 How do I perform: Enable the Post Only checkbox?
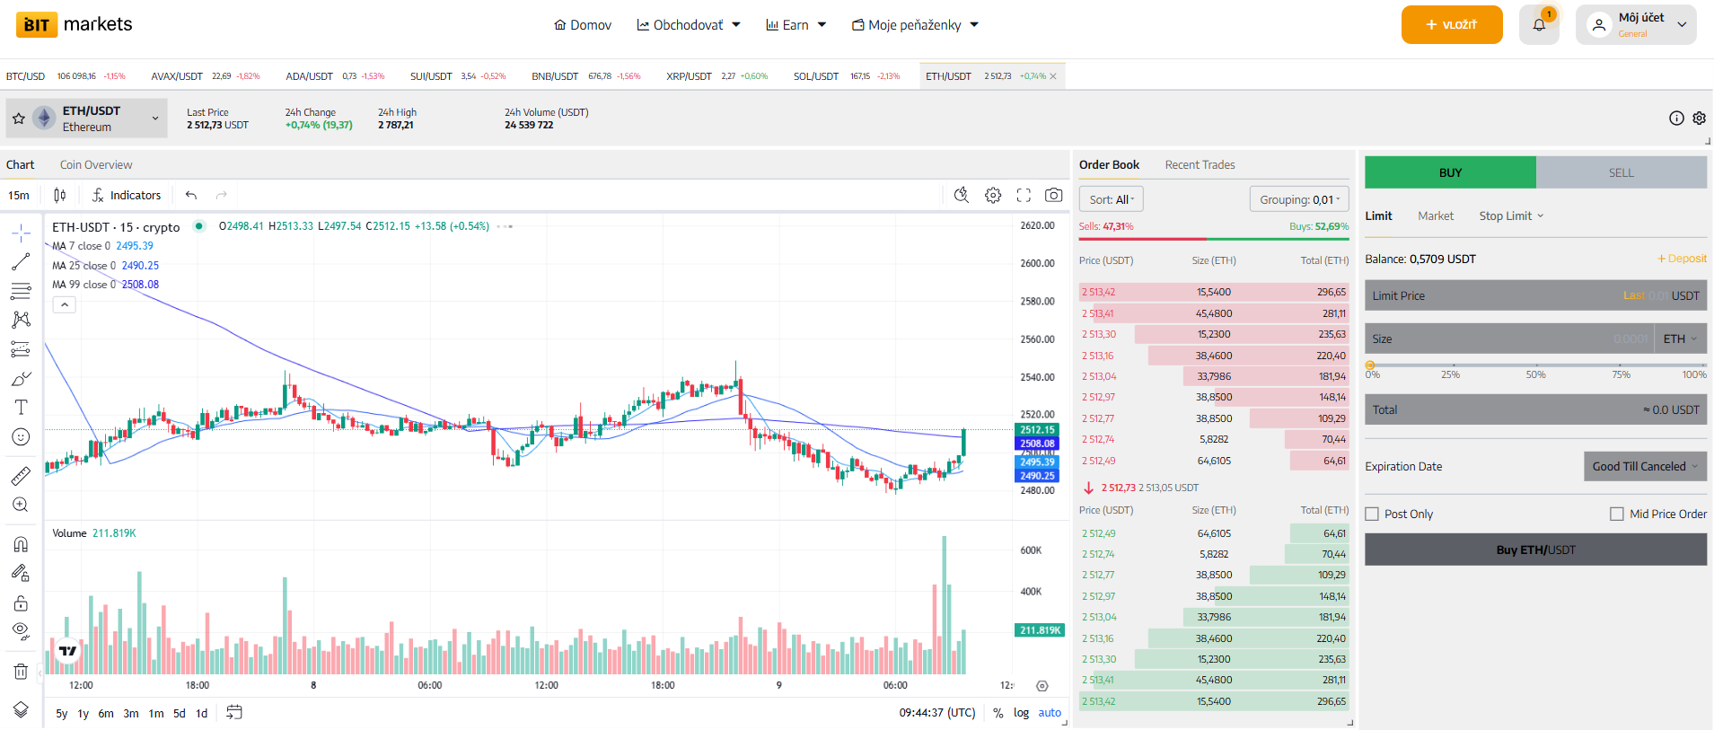tap(1372, 515)
